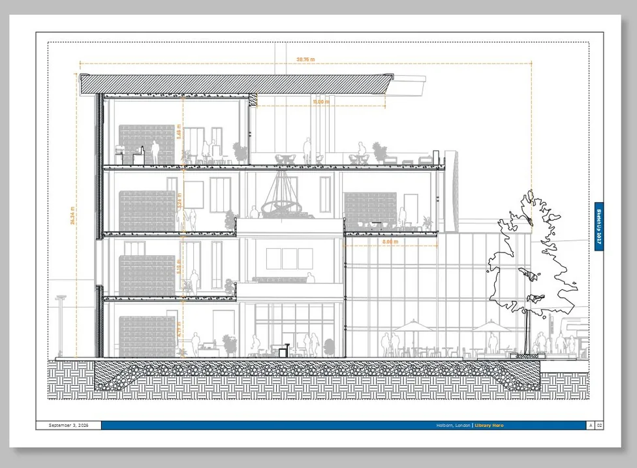Select the 38.75 m overall width dimension
Viewport: 637px width, 468px height.
click(305, 59)
